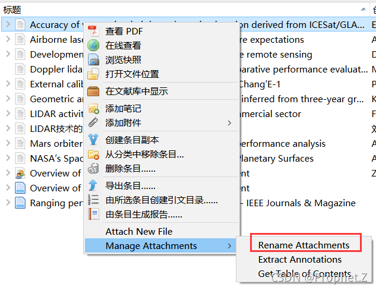Click the paperclip icon for 添加附件
Image resolution: width=376 pixels, height=290 pixels.
[93, 122]
